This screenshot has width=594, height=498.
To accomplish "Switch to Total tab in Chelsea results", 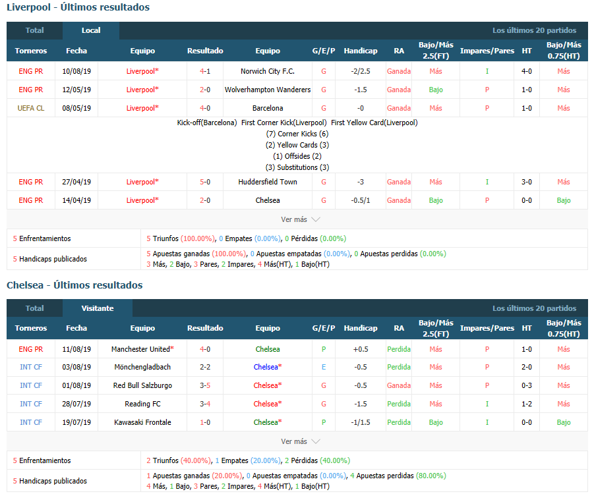I will pos(34,308).
